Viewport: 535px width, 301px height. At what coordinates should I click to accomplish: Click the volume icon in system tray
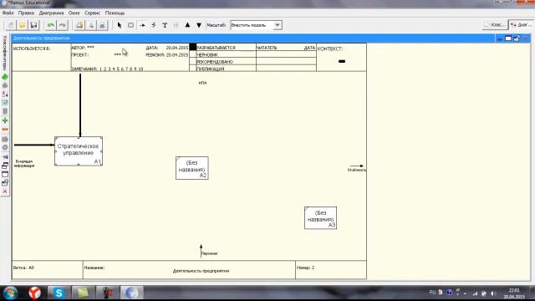[493, 293]
